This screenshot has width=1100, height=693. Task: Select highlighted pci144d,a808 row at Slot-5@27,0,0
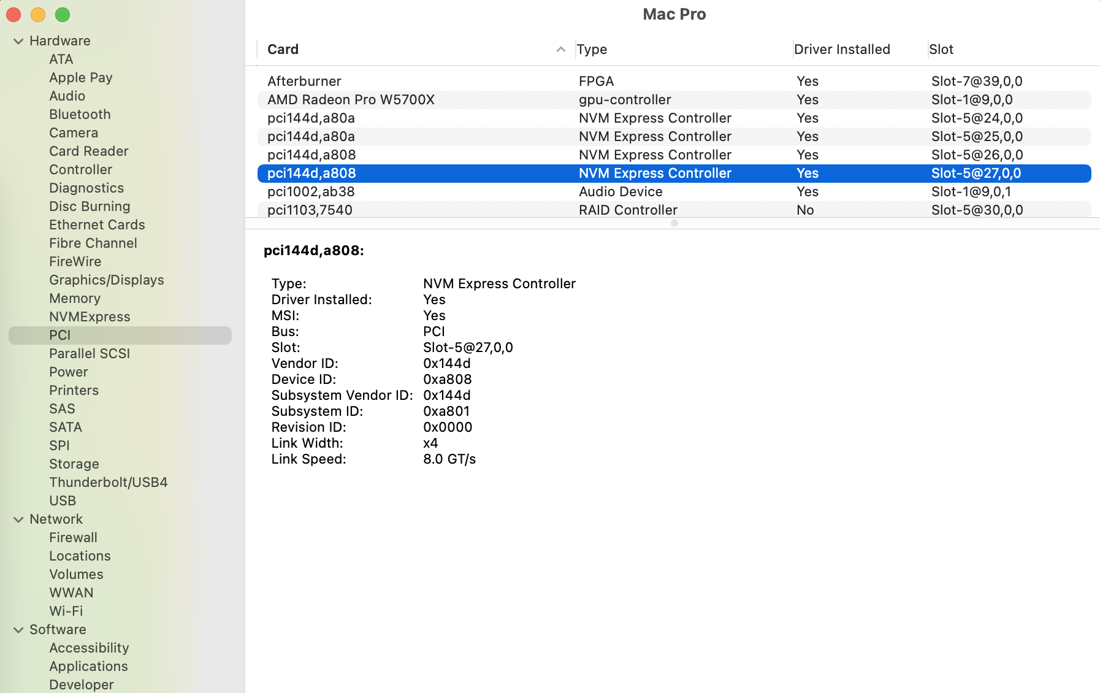click(674, 174)
